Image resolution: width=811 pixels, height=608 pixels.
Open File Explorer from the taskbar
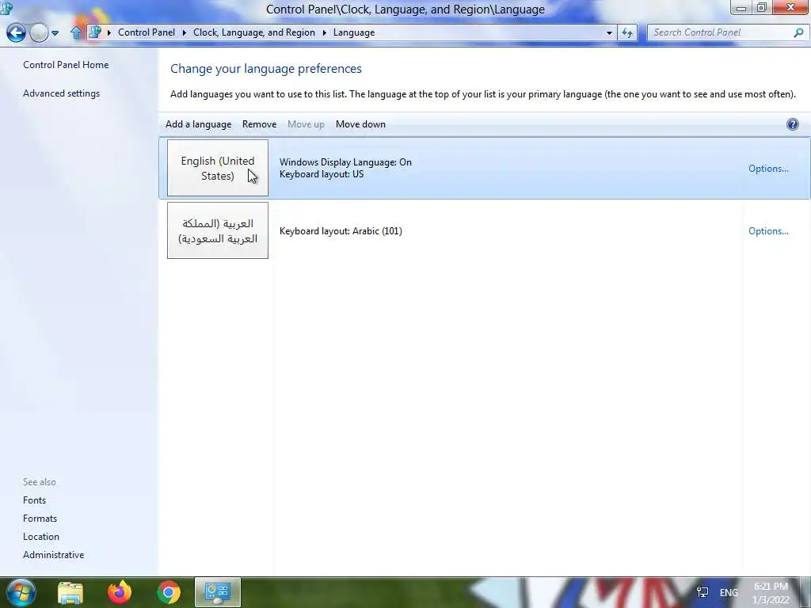pos(70,592)
